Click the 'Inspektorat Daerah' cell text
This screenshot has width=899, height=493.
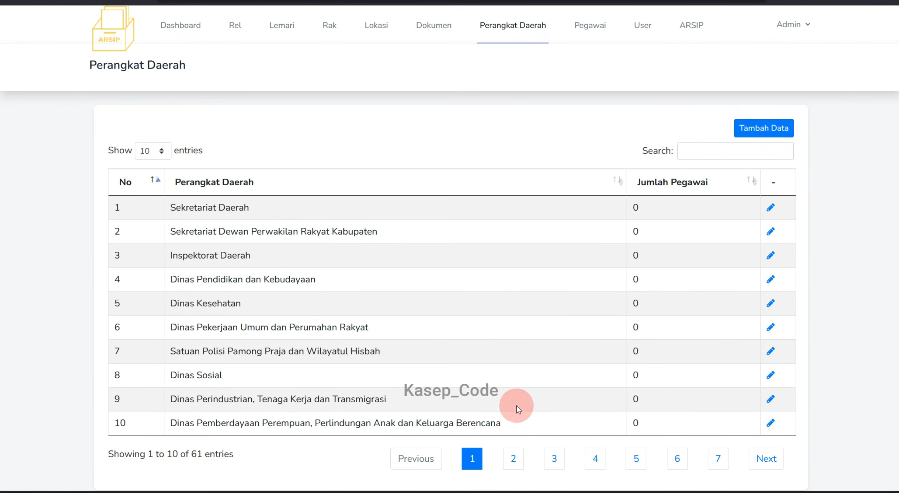(x=210, y=255)
